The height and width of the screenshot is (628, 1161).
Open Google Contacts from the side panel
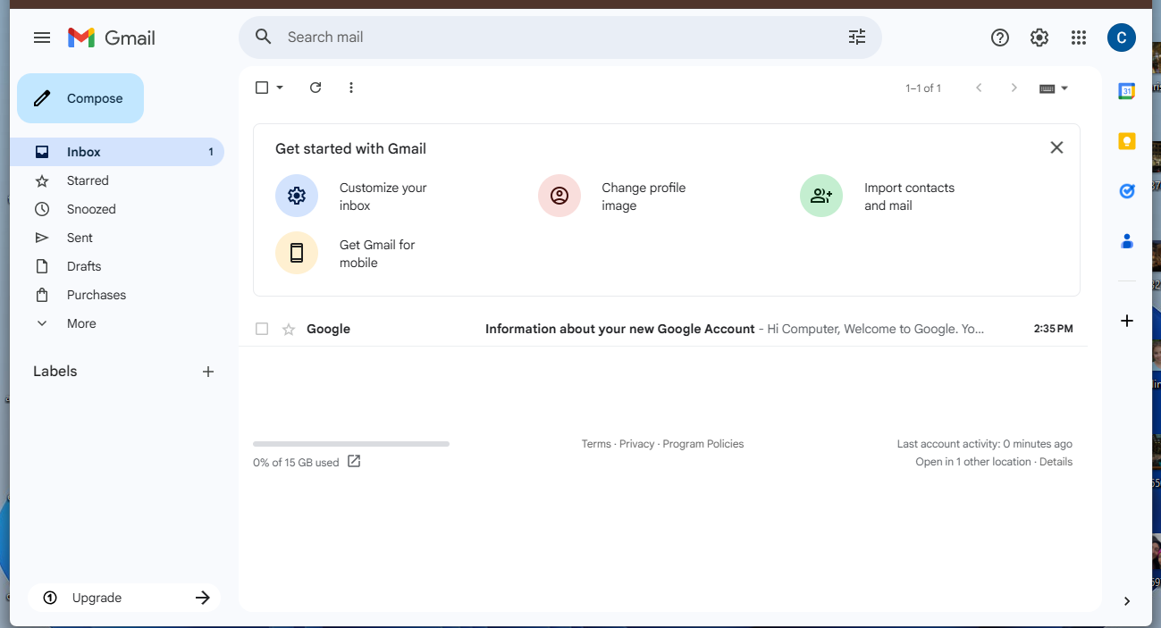[1126, 240]
